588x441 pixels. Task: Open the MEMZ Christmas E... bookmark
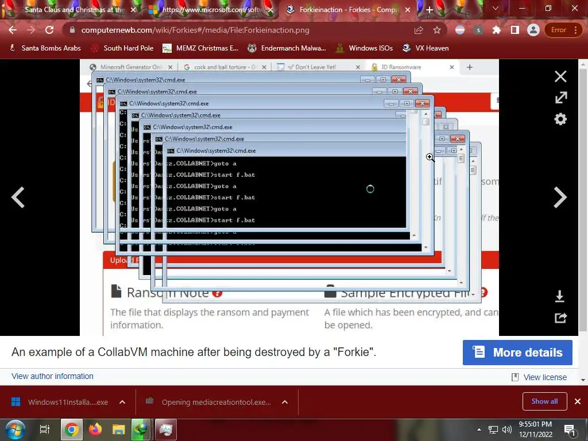pyautogui.click(x=200, y=48)
